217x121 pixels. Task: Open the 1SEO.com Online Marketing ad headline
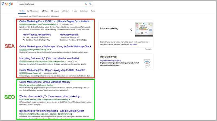(54, 21)
